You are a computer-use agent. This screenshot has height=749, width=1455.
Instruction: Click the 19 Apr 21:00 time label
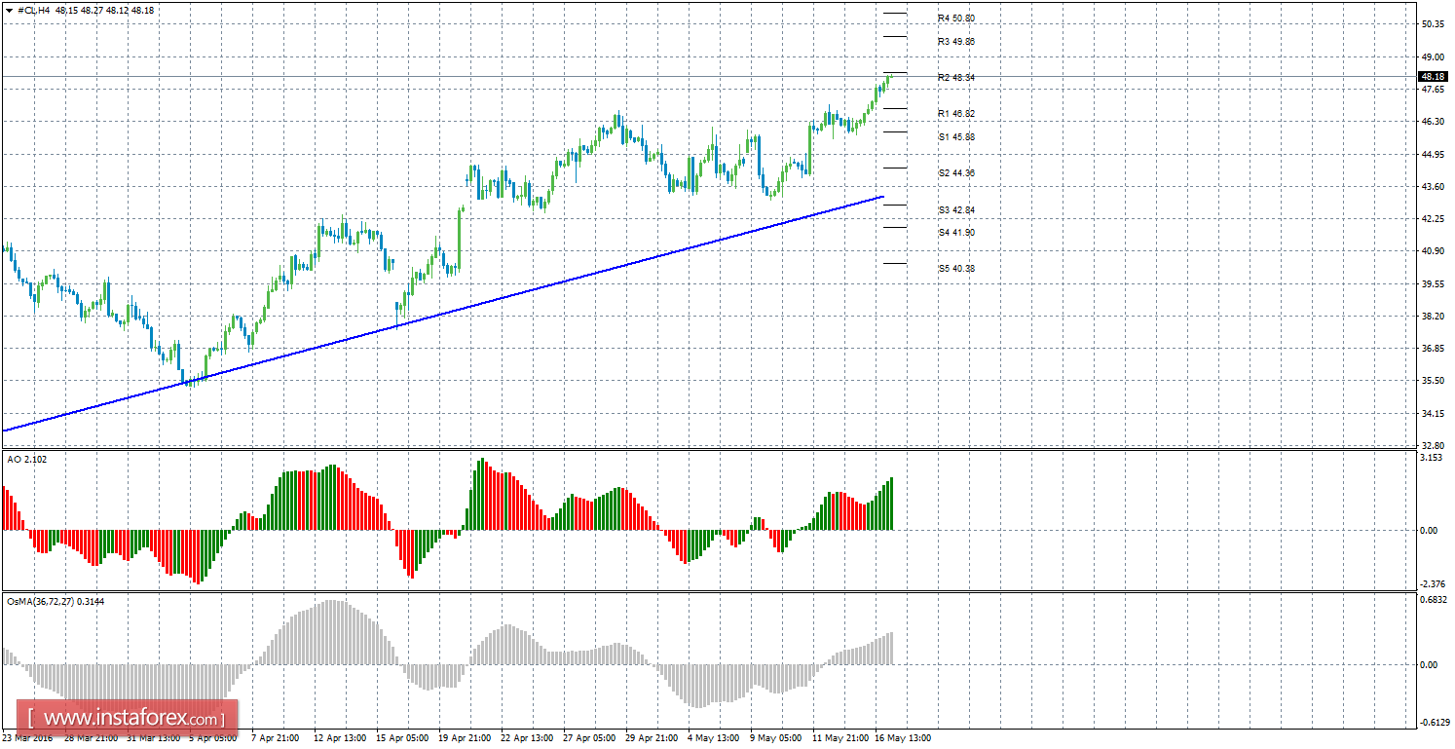click(x=466, y=738)
